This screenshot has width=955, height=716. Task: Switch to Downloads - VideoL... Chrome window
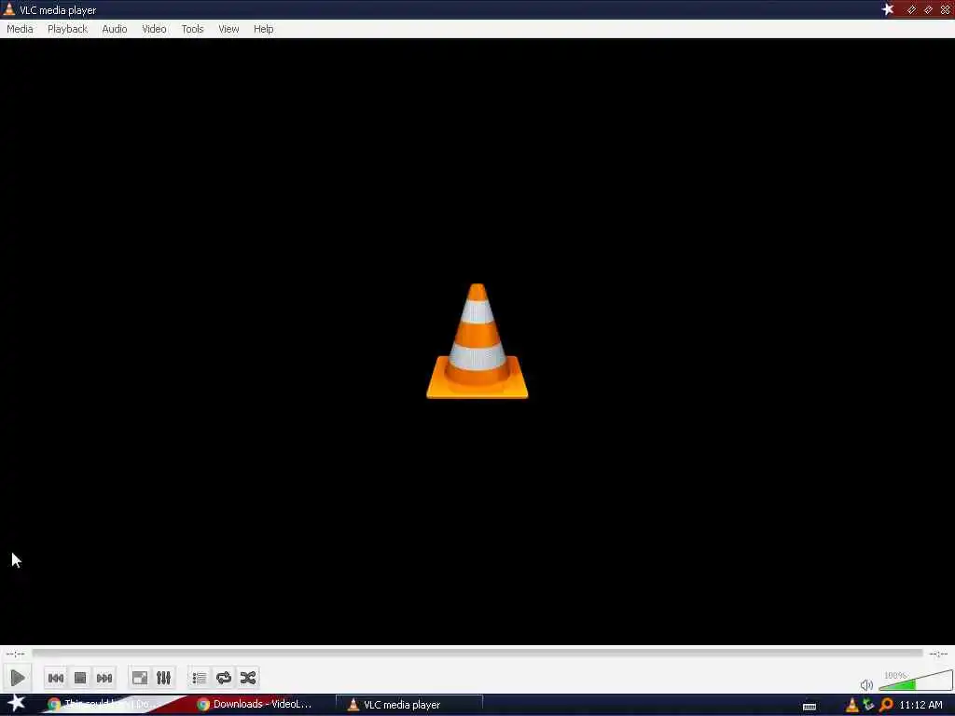pos(256,705)
